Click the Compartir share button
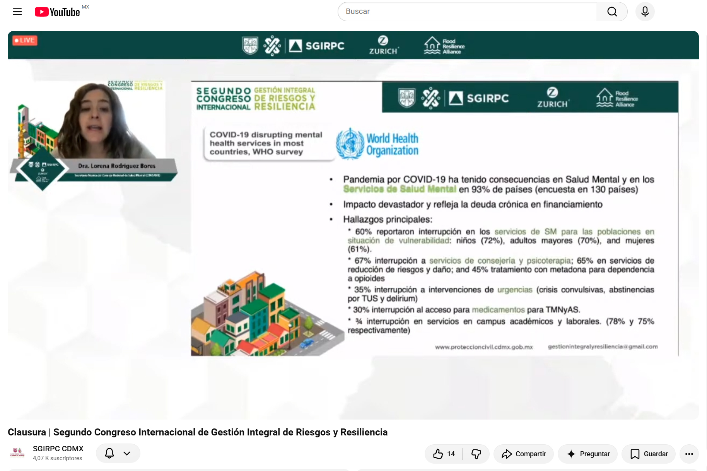Screen dimensions: 707x471 click(x=524, y=454)
